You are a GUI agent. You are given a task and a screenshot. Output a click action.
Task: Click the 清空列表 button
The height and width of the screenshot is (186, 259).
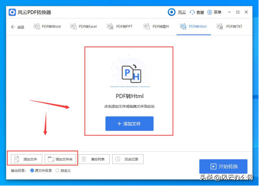click(x=94, y=159)
